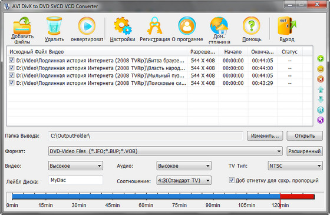This screenshot has width=330, height=215.
Task: Click the Расширенный button
Action: [x=305, y=151]
